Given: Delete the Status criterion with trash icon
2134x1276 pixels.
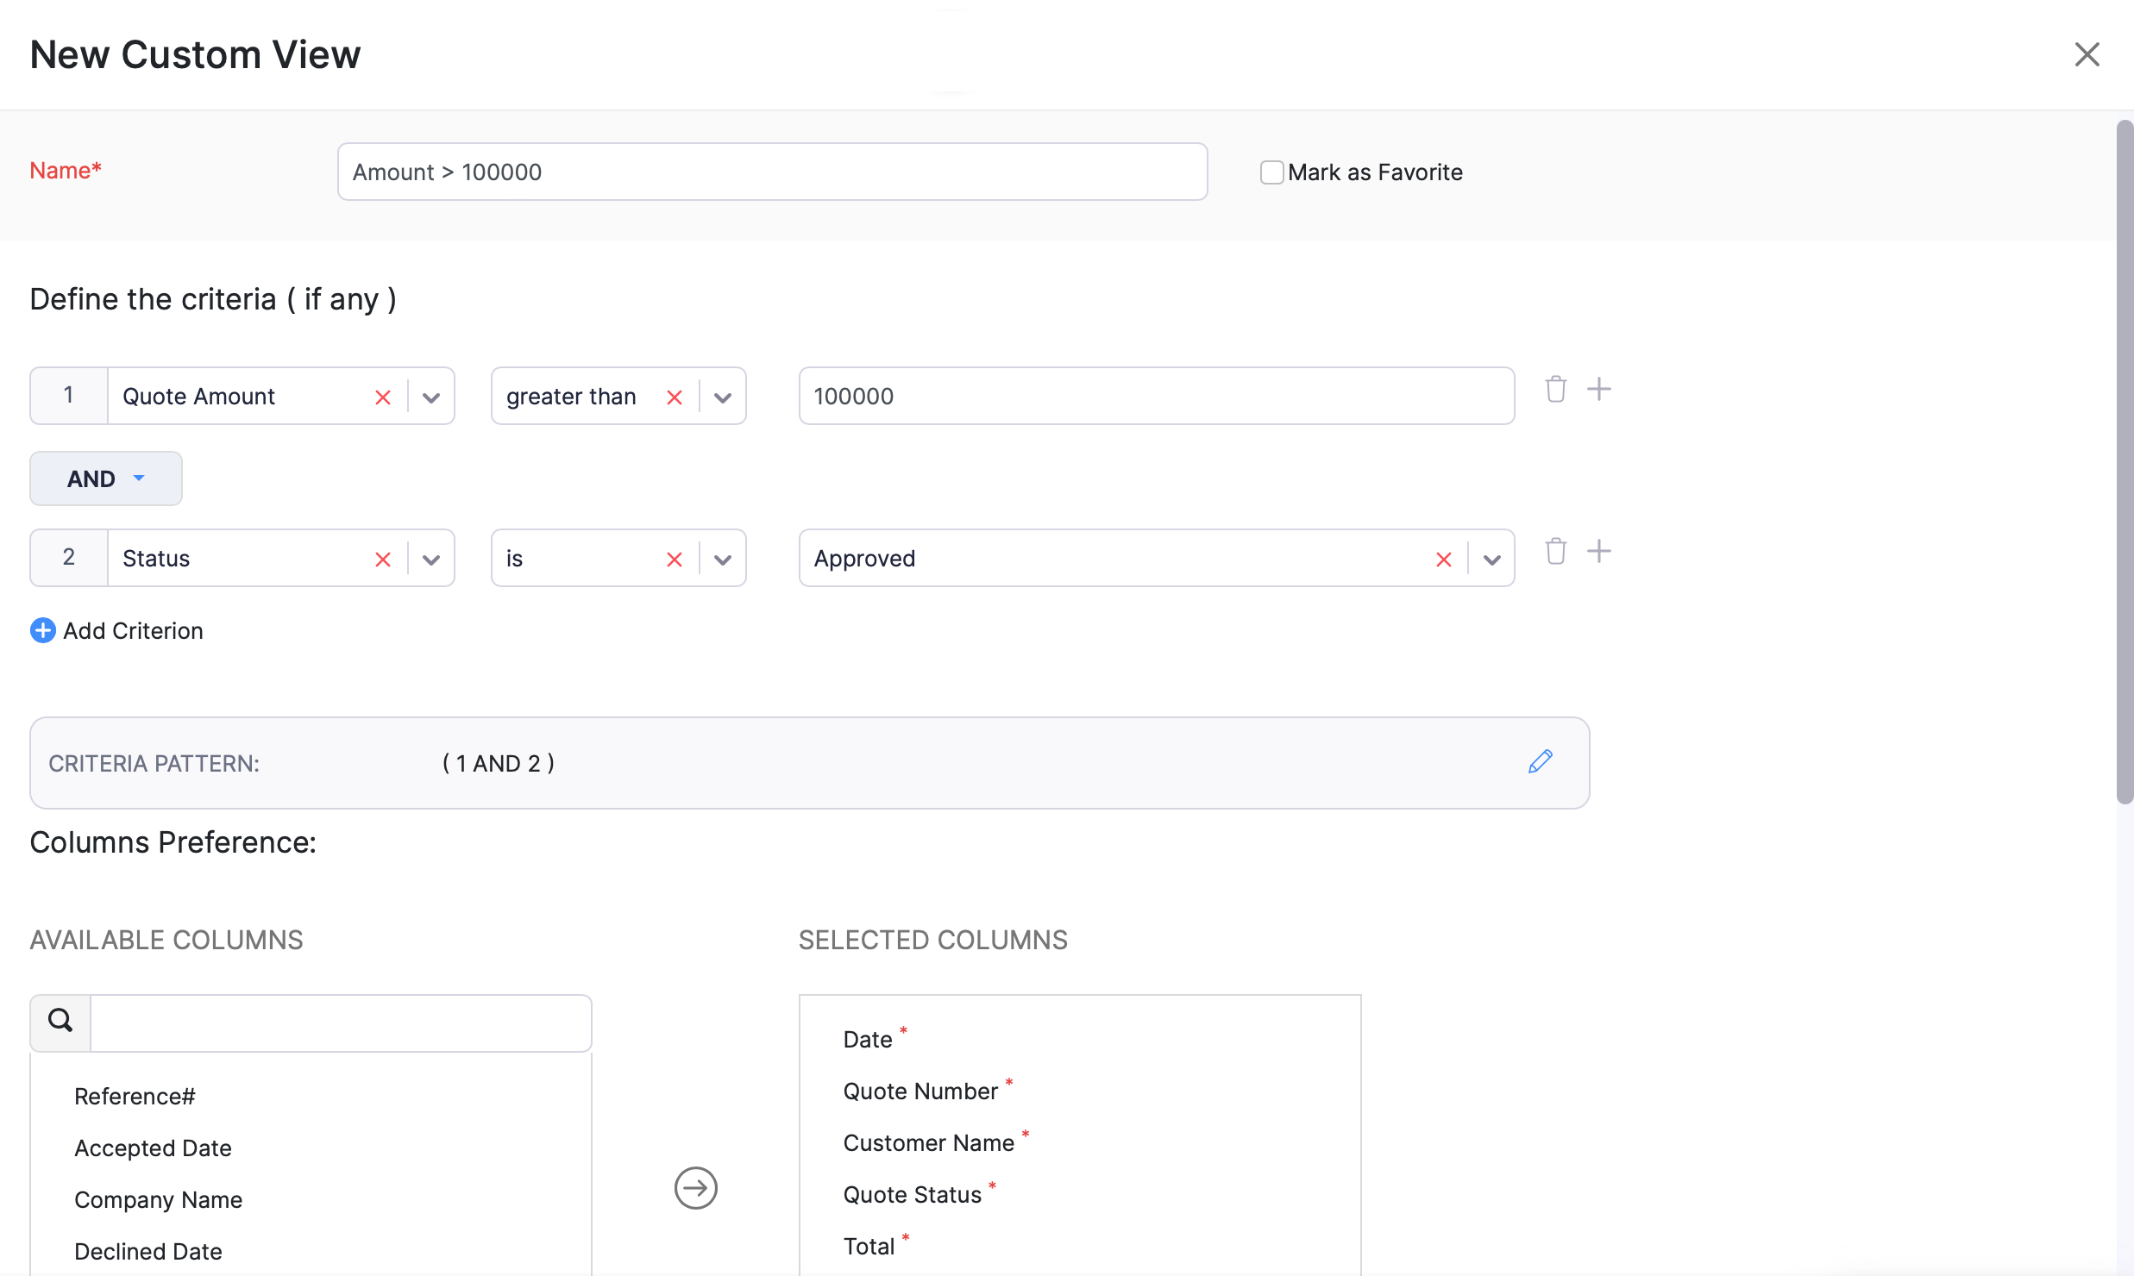Looking at the screenshot, I should coord(1555,552).
